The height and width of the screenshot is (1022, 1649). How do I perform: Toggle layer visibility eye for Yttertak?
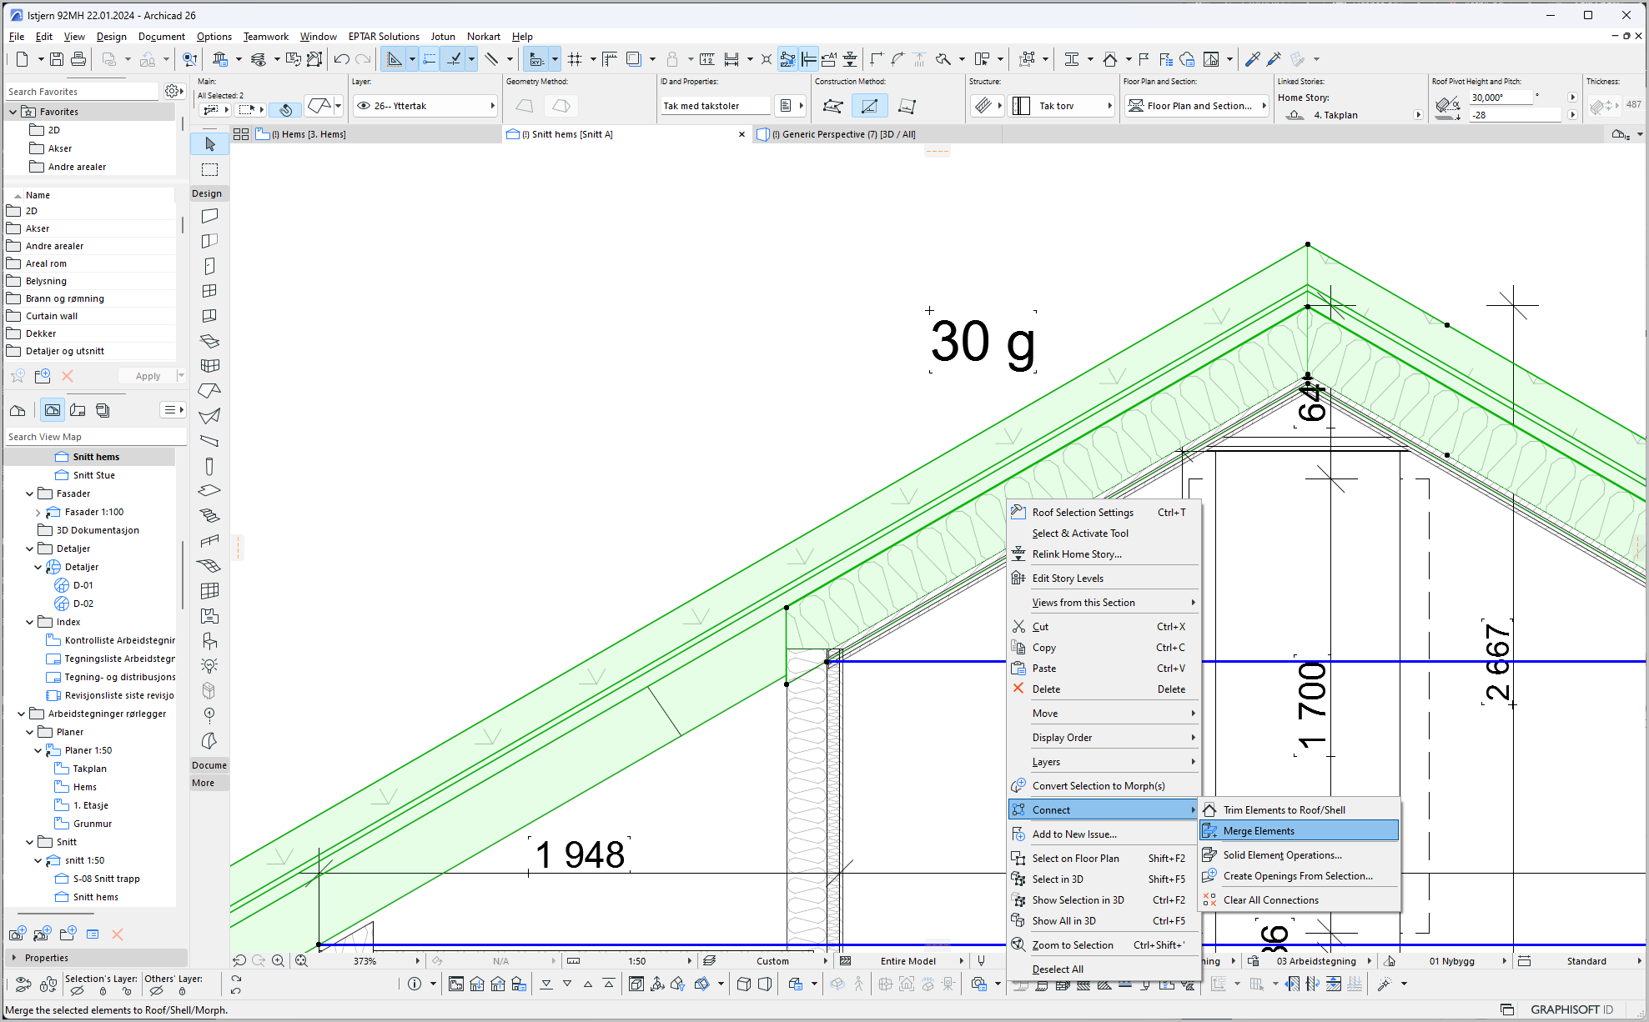364,106
